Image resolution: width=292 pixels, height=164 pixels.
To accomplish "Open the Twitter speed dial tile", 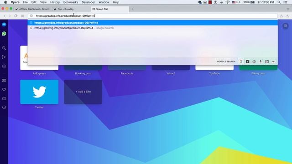I will tap(39, 92).
